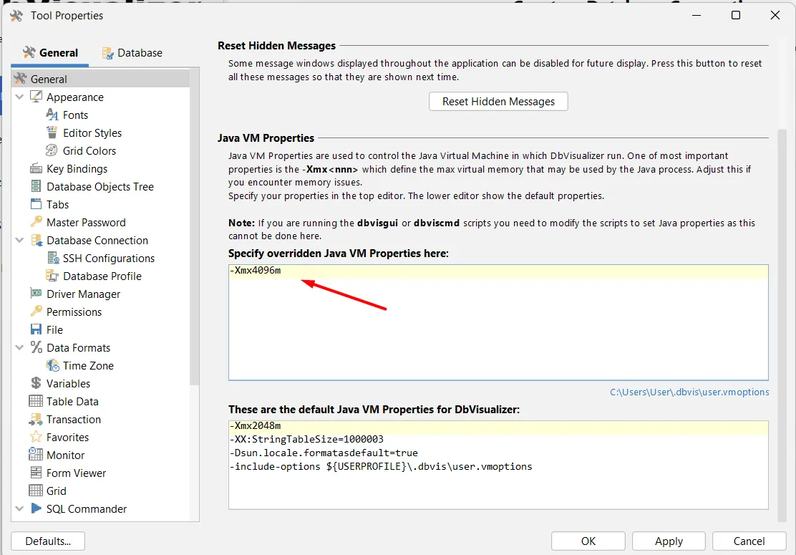Select General category in tree
This screenshot has height=555, width=796.
100,79
